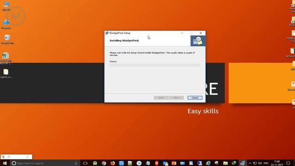Screen dimensions: 295x166
Task: Open Internet Explorer from the taskbar
Action: 208,163
